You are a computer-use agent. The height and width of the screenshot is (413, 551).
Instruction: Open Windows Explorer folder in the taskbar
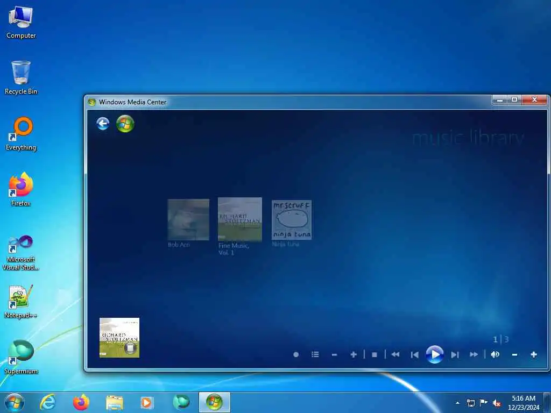click(x=115, y=402)
